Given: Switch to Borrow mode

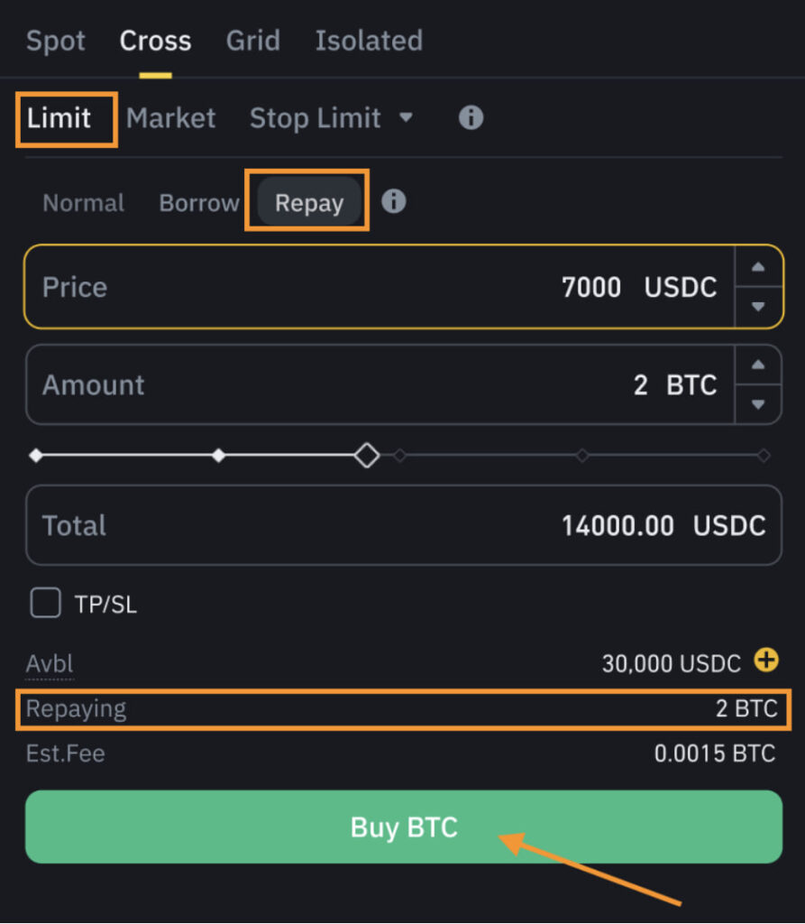Looking at the screenshot, I should [x=198, y=202].
